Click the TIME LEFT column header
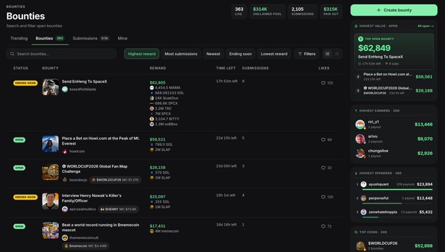 tap(226, 68)
